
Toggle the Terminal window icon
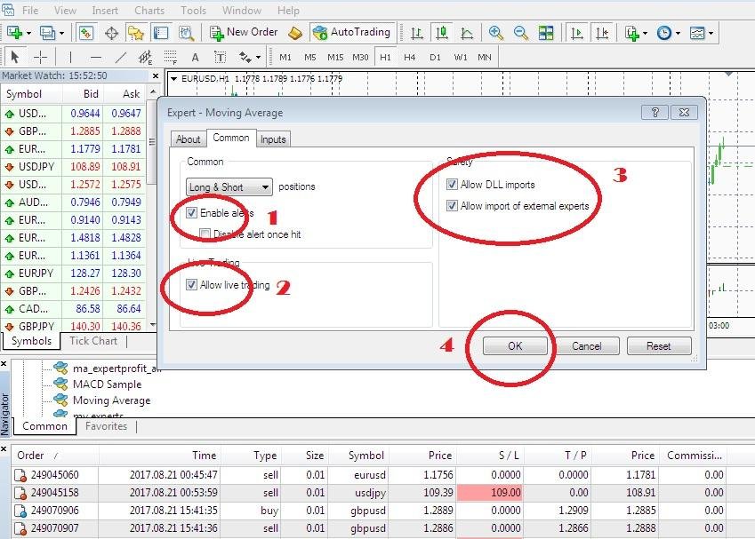click(x=161, y=33)
